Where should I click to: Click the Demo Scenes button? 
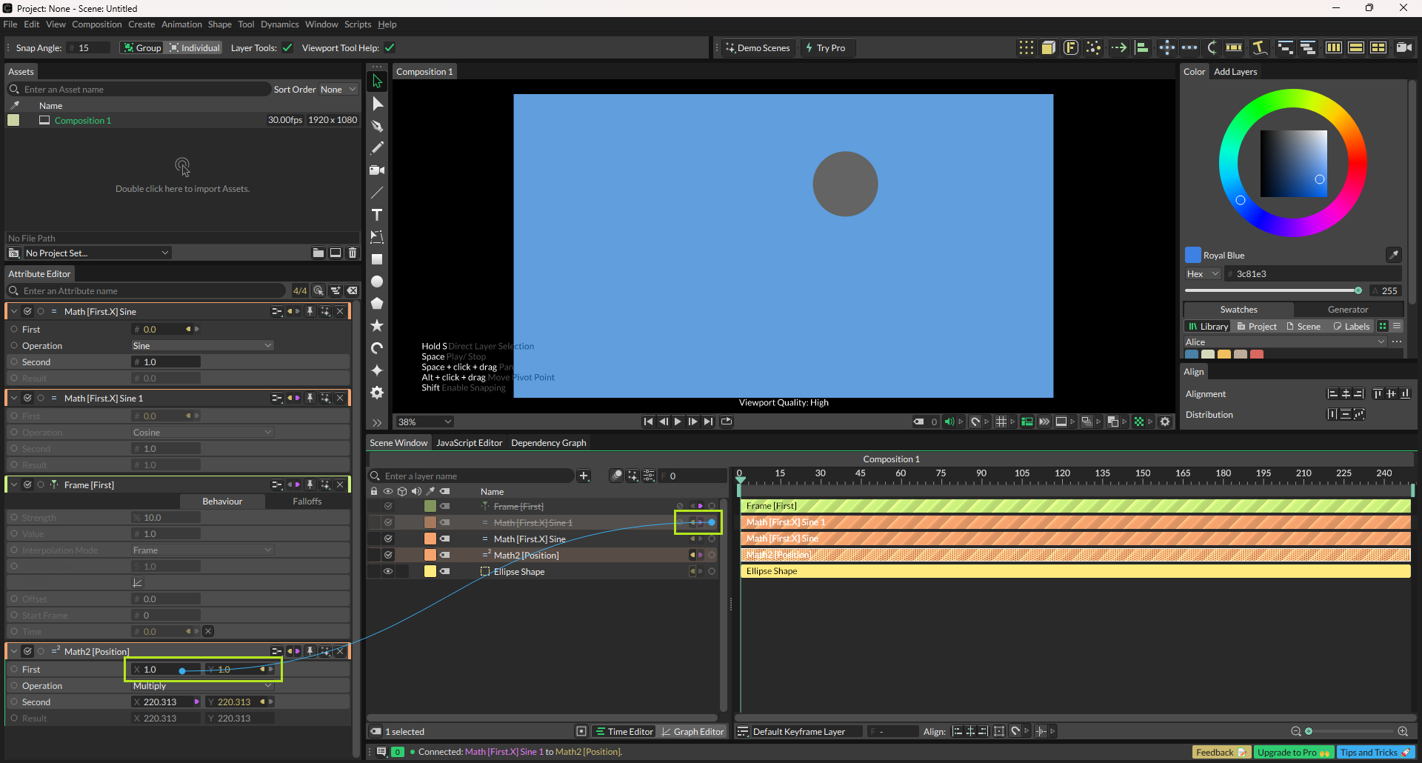(758, 48)
